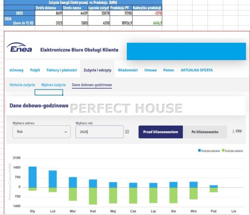The width and height of the screenshot is (250, 215).
Task: Focus the Wybierz rok input field
Action: 99,132
